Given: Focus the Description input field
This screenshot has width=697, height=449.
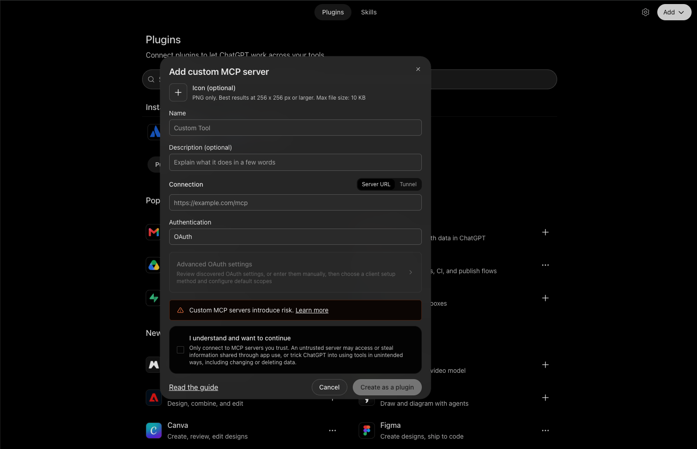Looking at the screenshot, I should click(295, 162).
